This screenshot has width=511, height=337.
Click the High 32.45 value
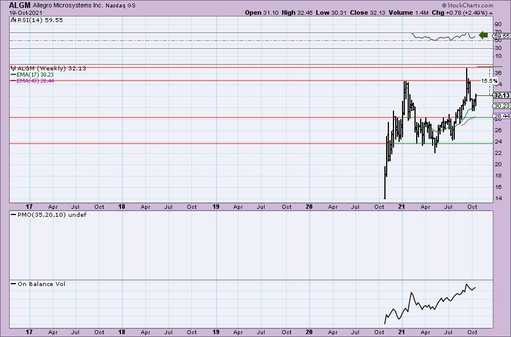click(x=297, y=12)
